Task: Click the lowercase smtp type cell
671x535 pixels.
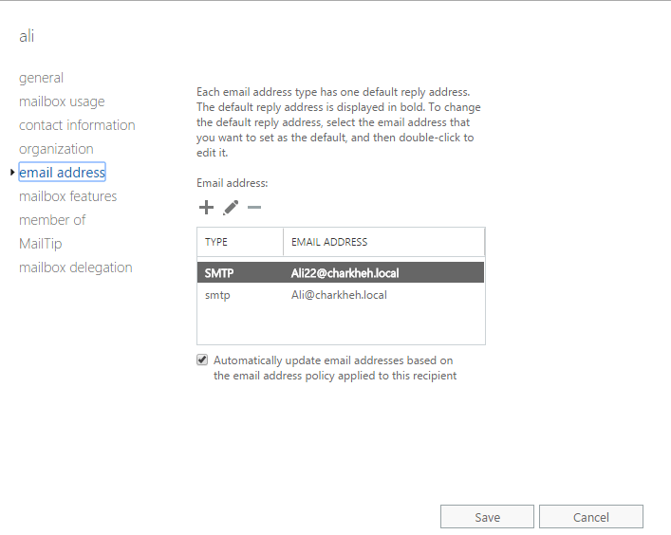Action: tap(217, 295)
